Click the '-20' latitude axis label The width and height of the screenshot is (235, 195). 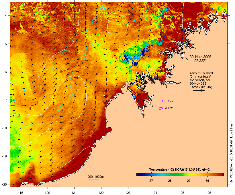(4, 184)
